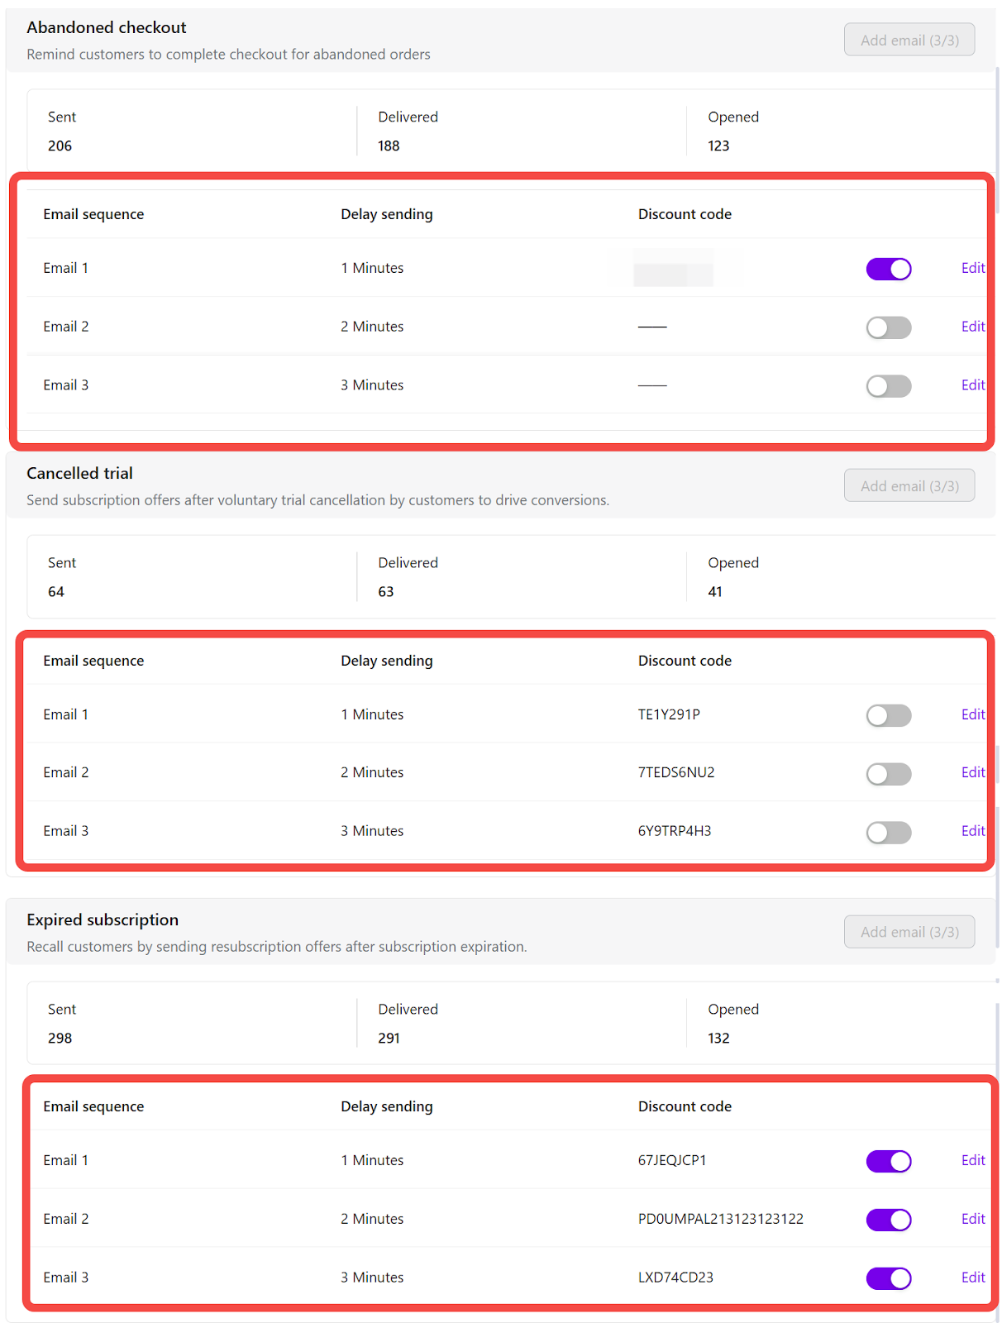Disable Abandoned checkout Email 1 toggle
This screenshot has height=1323, width=1002.
[889, 269]
